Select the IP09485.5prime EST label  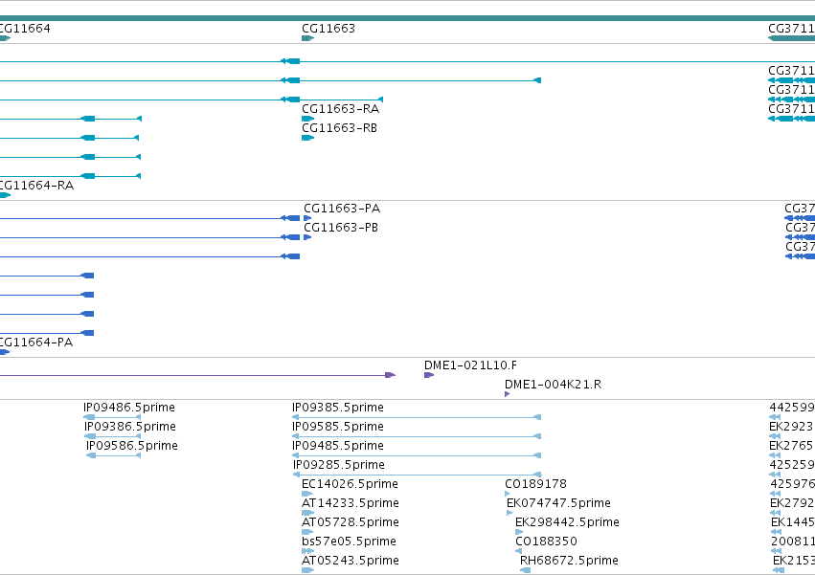(x=338, y=446)
